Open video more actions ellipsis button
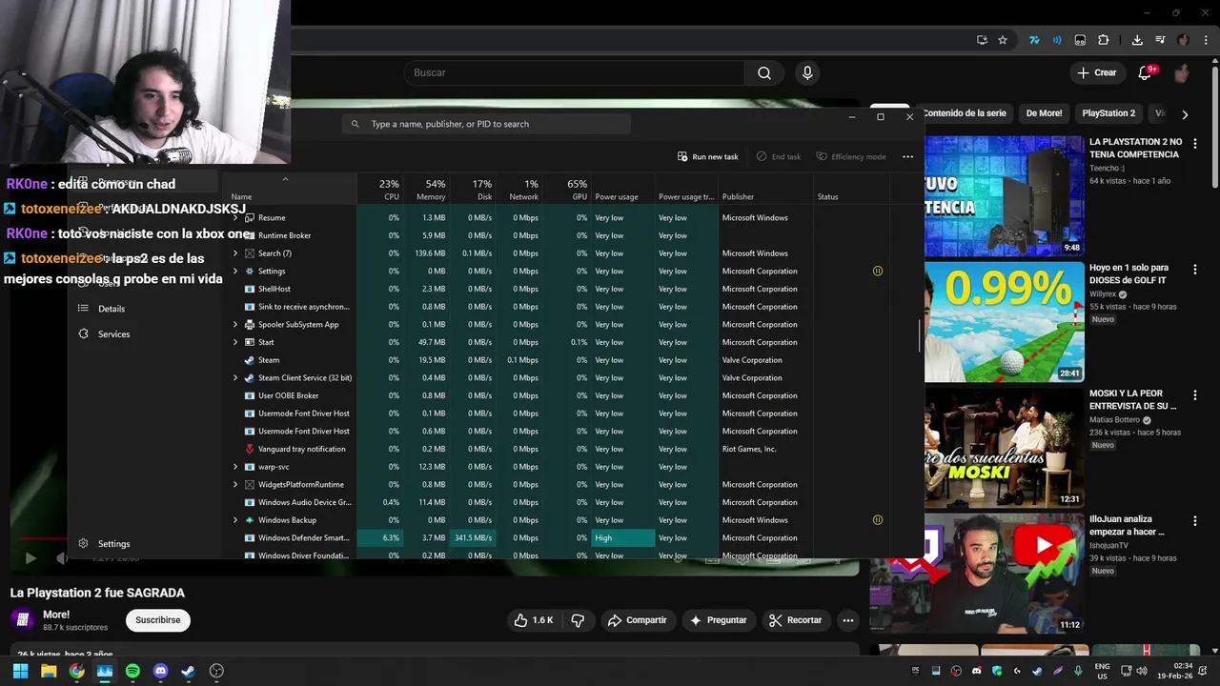This screenshot has width=1220, height=686. [x=847, y=620]
